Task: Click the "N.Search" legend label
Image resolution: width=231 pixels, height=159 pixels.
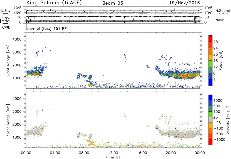Action: pos(223,11)
